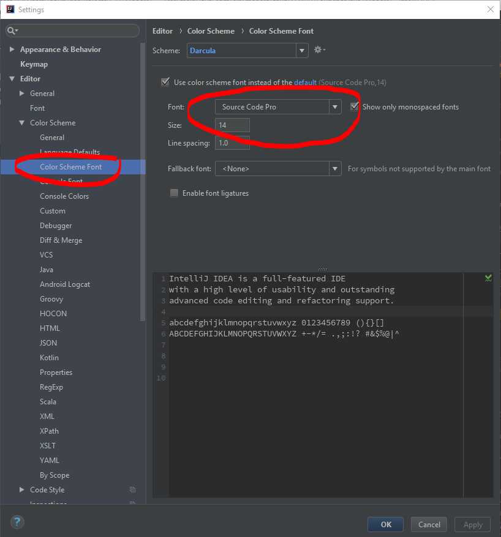Expand Appearance & Behavior tree node

[x=12, y=50]
